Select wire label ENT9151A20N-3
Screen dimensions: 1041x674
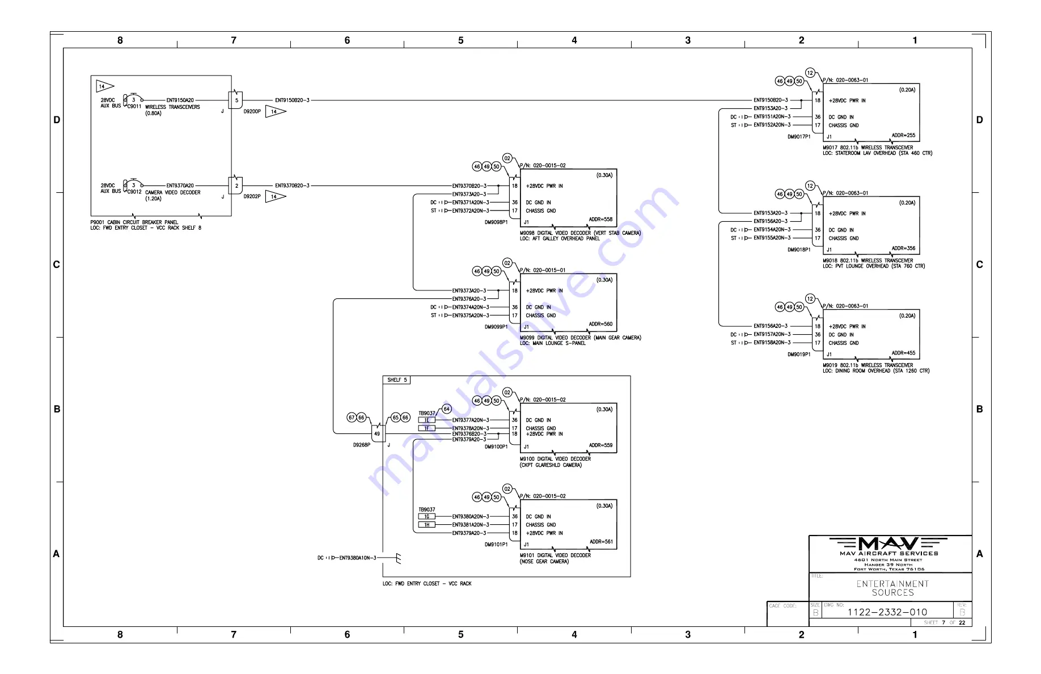772,117
